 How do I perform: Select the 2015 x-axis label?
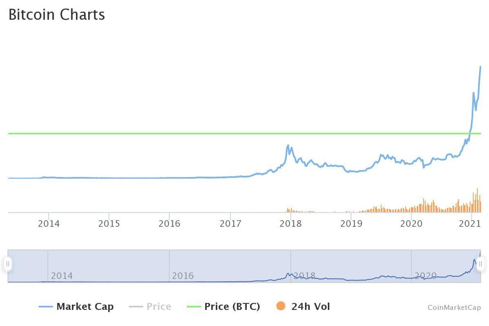coord(109,224)
